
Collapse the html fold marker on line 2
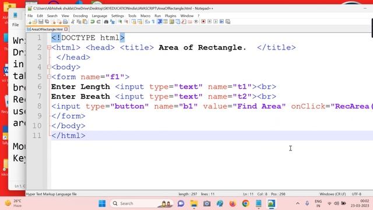[x=49, y=47]
